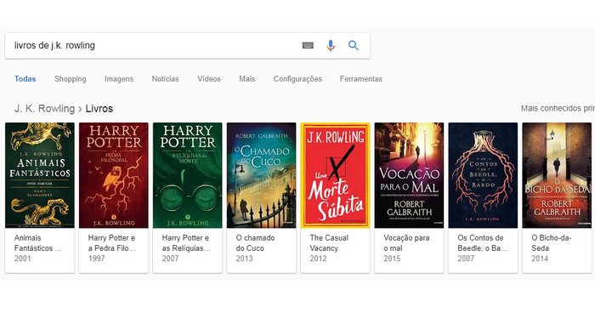Open the Morte Súbita red cover
Image resolution: width=595 pixels, height=330 pixels.
(x=335, y=175)
